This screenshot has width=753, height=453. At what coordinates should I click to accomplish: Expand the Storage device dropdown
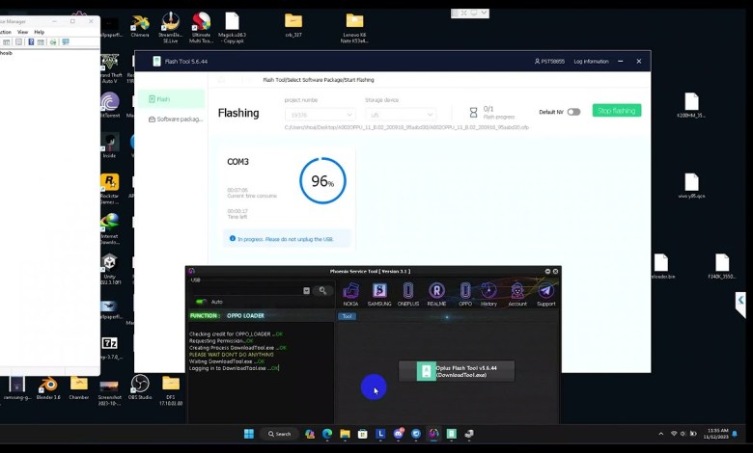(400, 115)
